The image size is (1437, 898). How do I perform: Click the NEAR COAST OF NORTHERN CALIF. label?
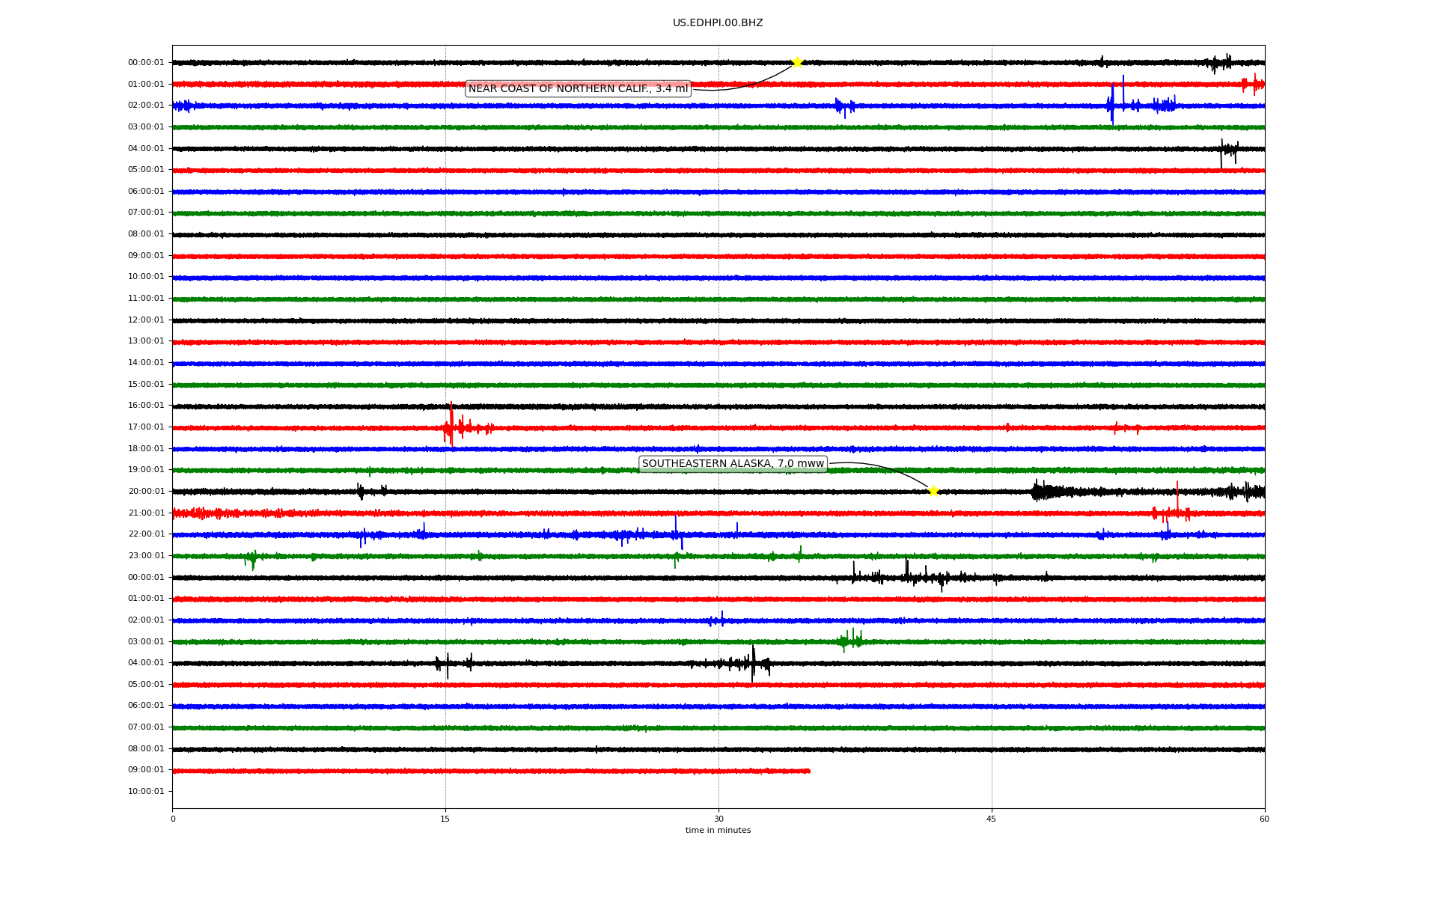coord(578,89)
